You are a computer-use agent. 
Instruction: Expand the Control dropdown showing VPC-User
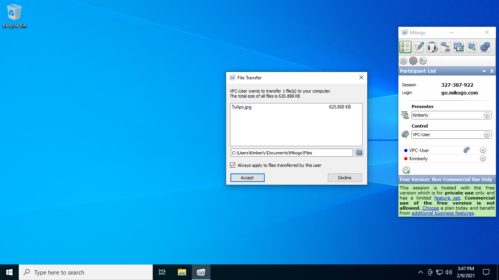(487, 135)
